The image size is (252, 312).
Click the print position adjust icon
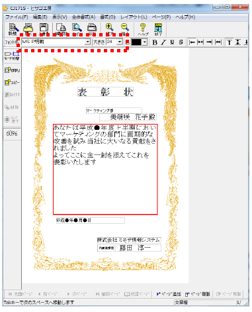(x=61, y=29)
